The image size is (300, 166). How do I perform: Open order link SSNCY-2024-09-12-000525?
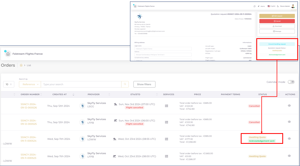[x=29, y=122]
